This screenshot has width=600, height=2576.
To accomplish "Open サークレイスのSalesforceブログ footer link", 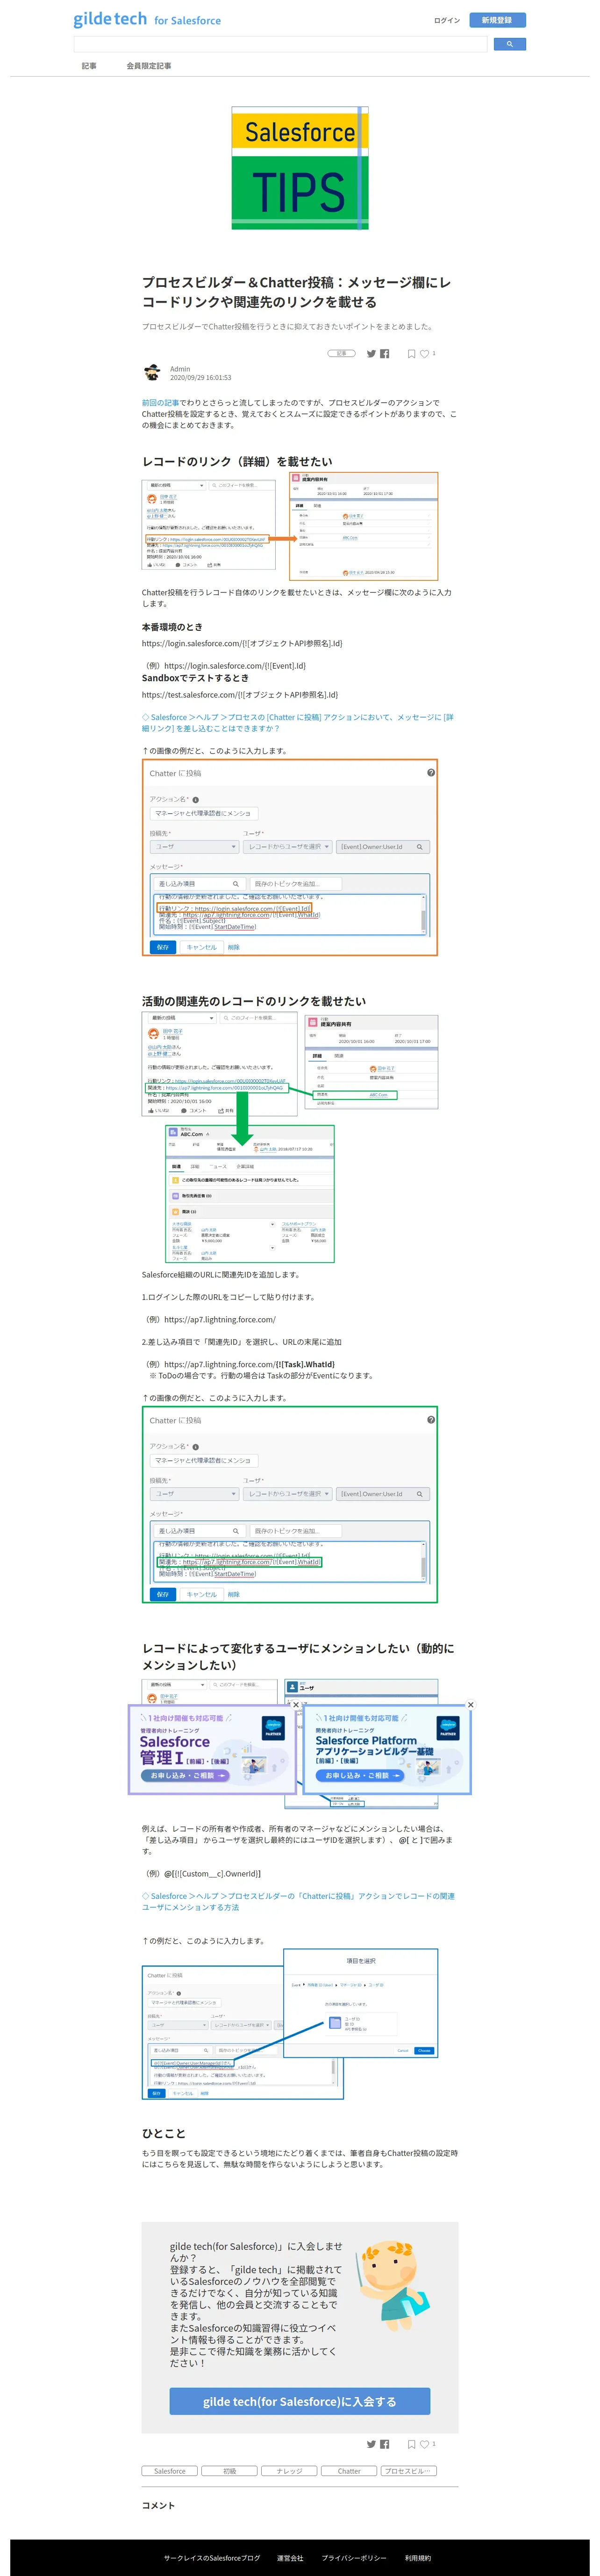I will pos(212,2558).
